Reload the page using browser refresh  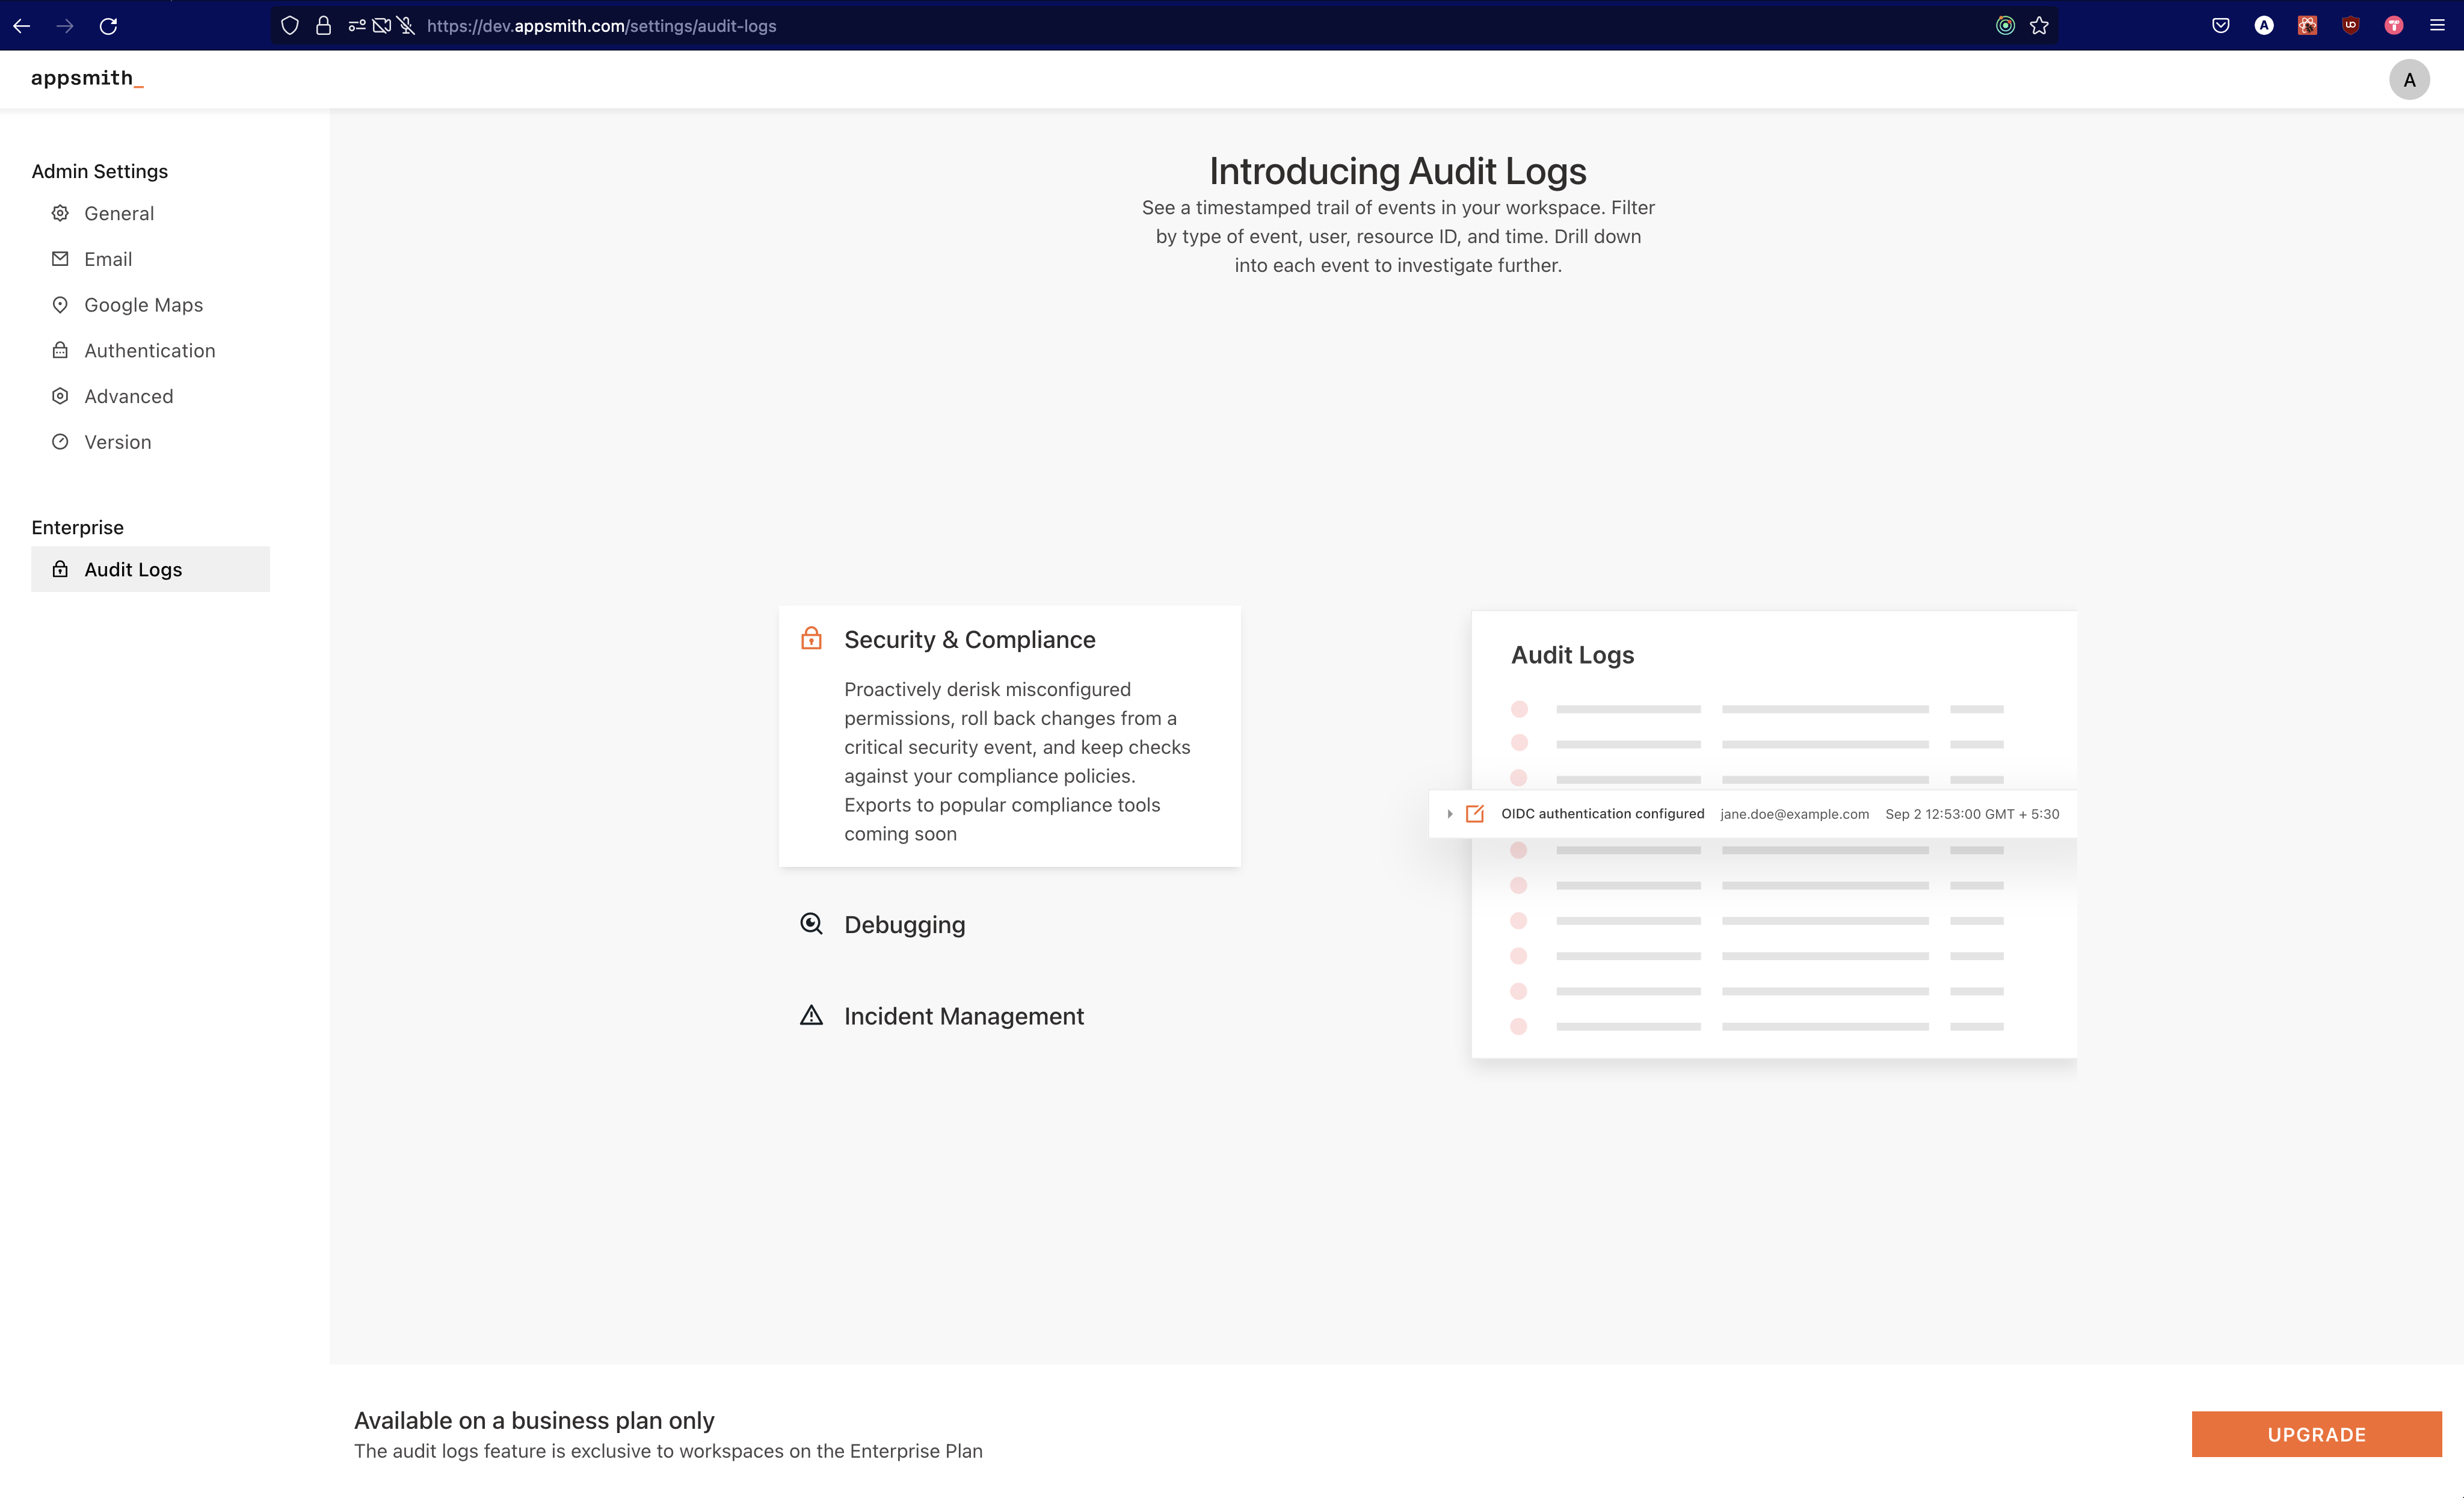(x=109, y=26)
